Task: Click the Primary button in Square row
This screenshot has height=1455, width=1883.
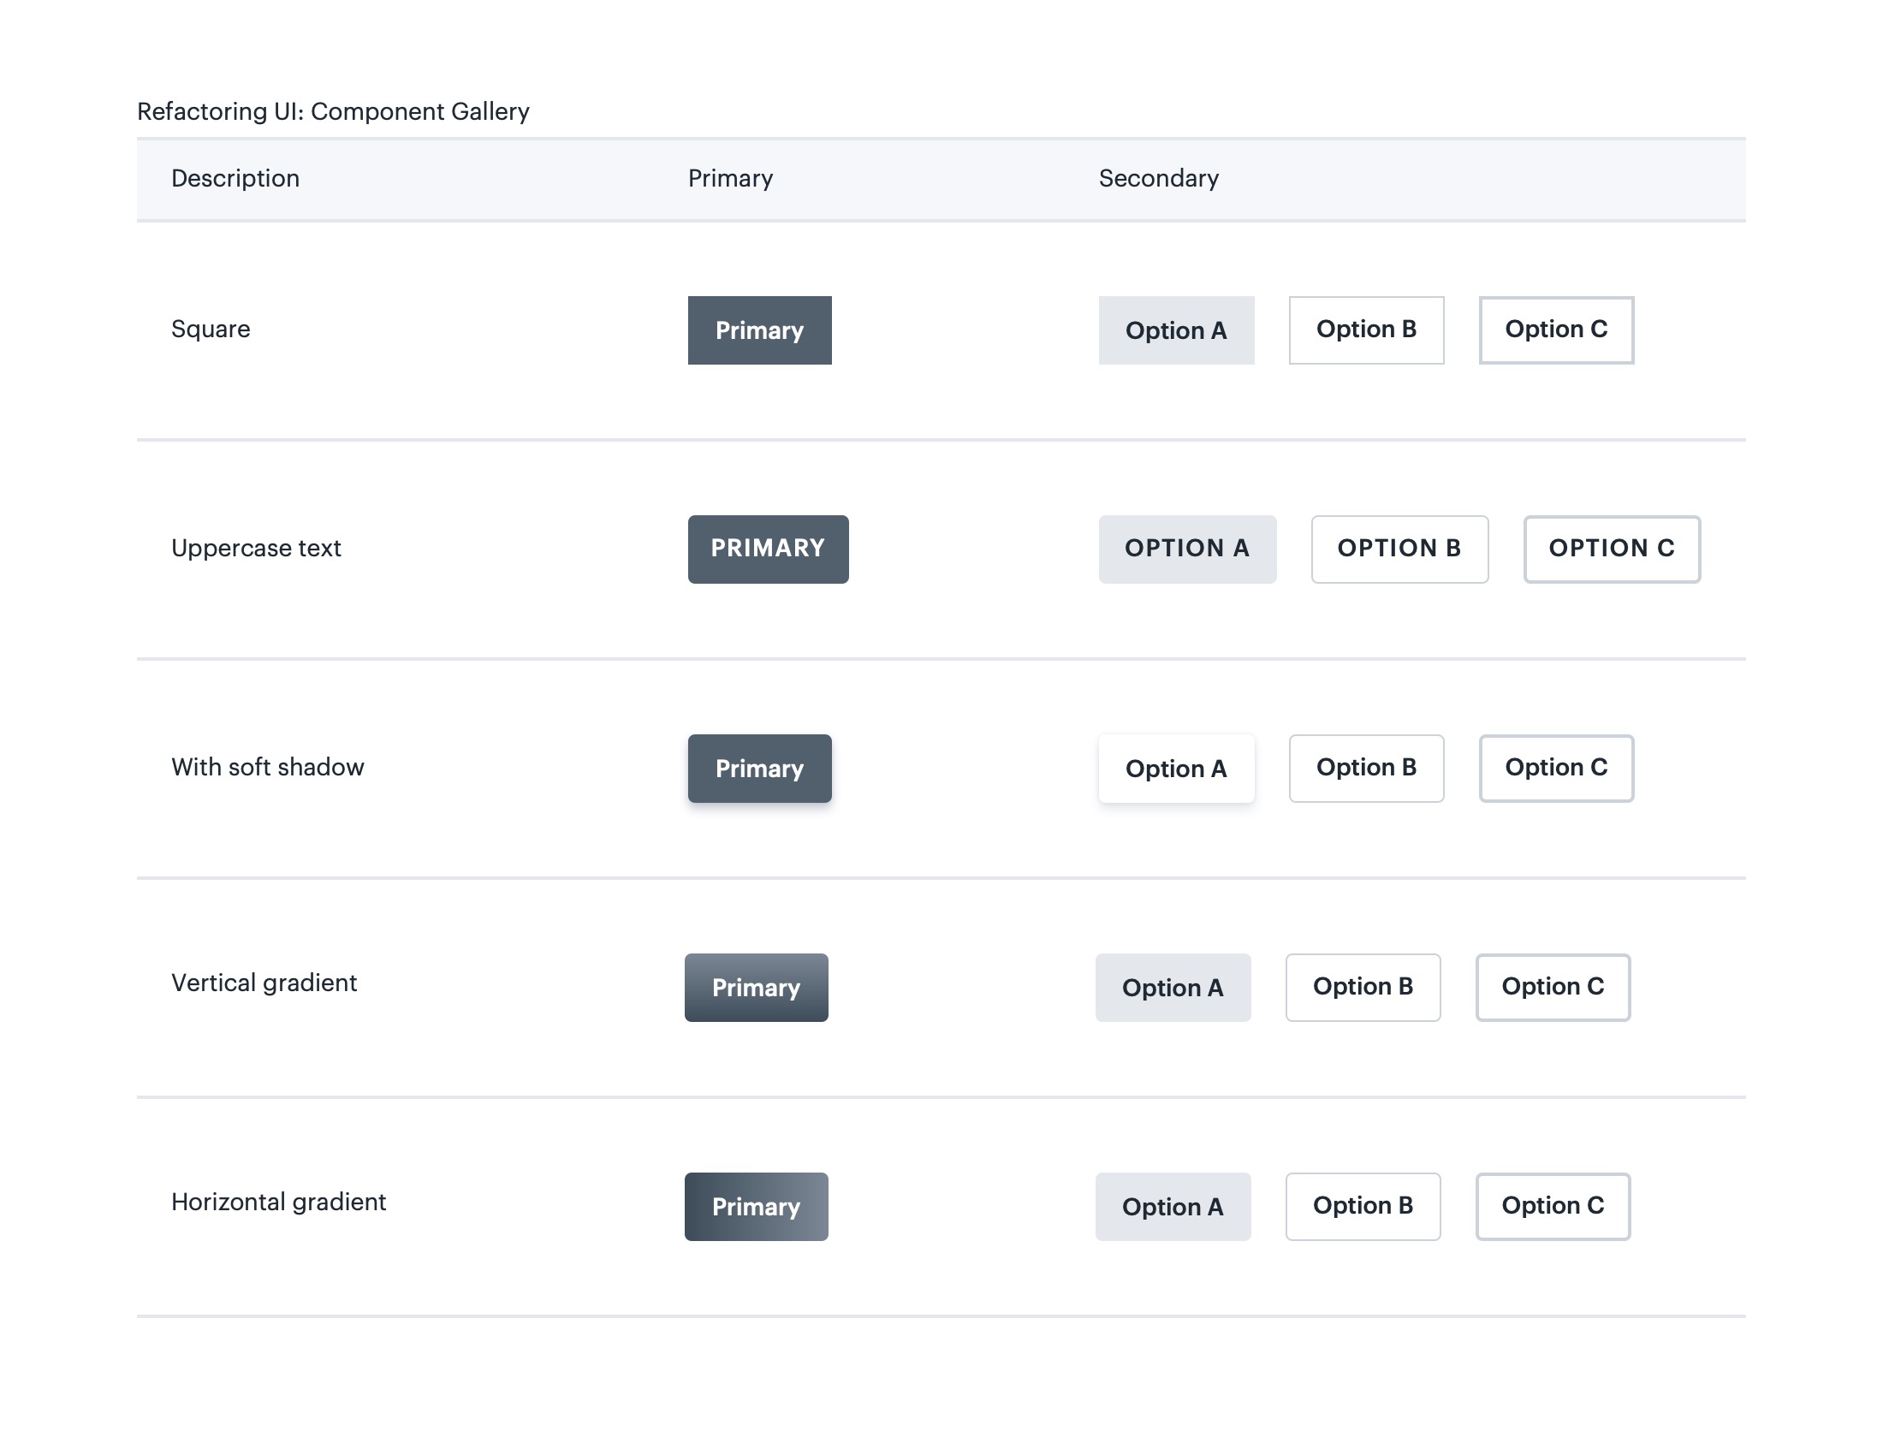Action: [758, 330]
